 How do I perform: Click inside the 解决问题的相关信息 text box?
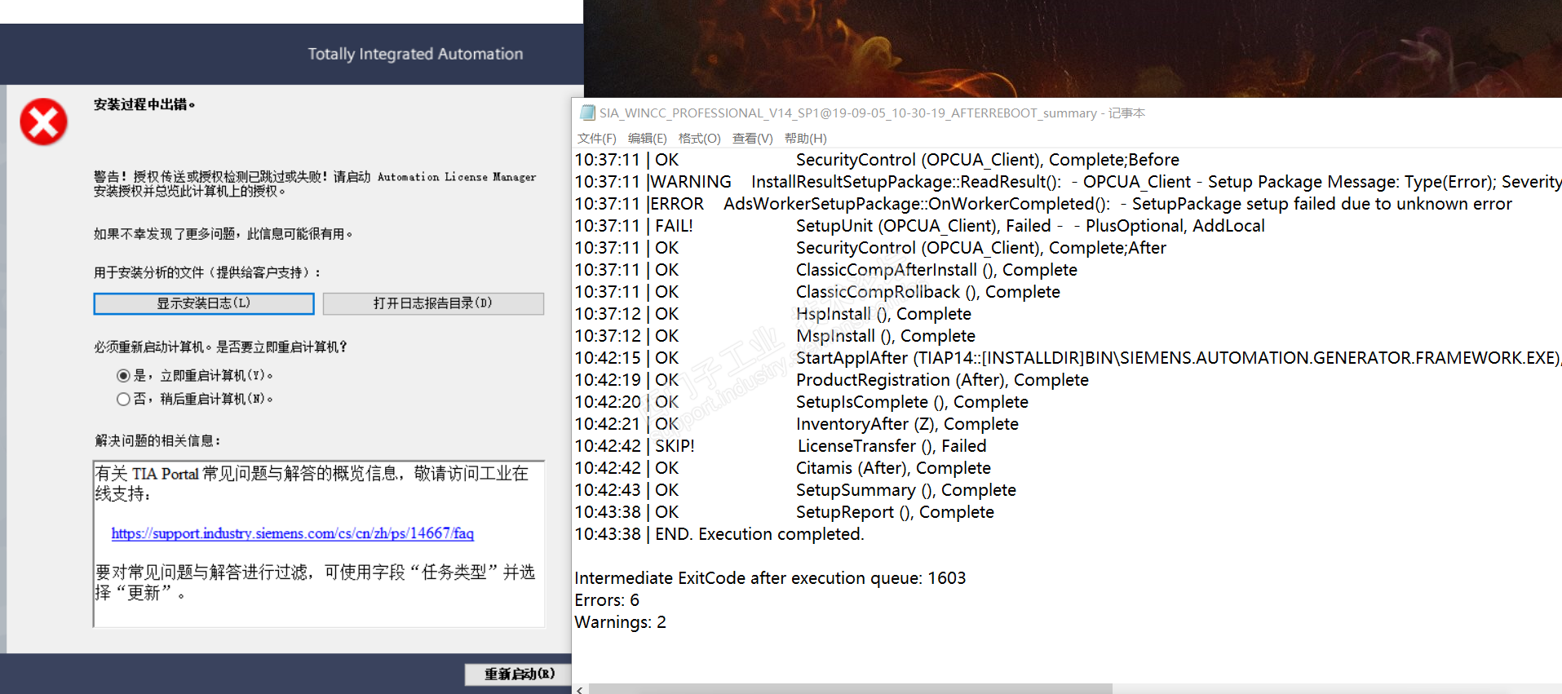319,544
